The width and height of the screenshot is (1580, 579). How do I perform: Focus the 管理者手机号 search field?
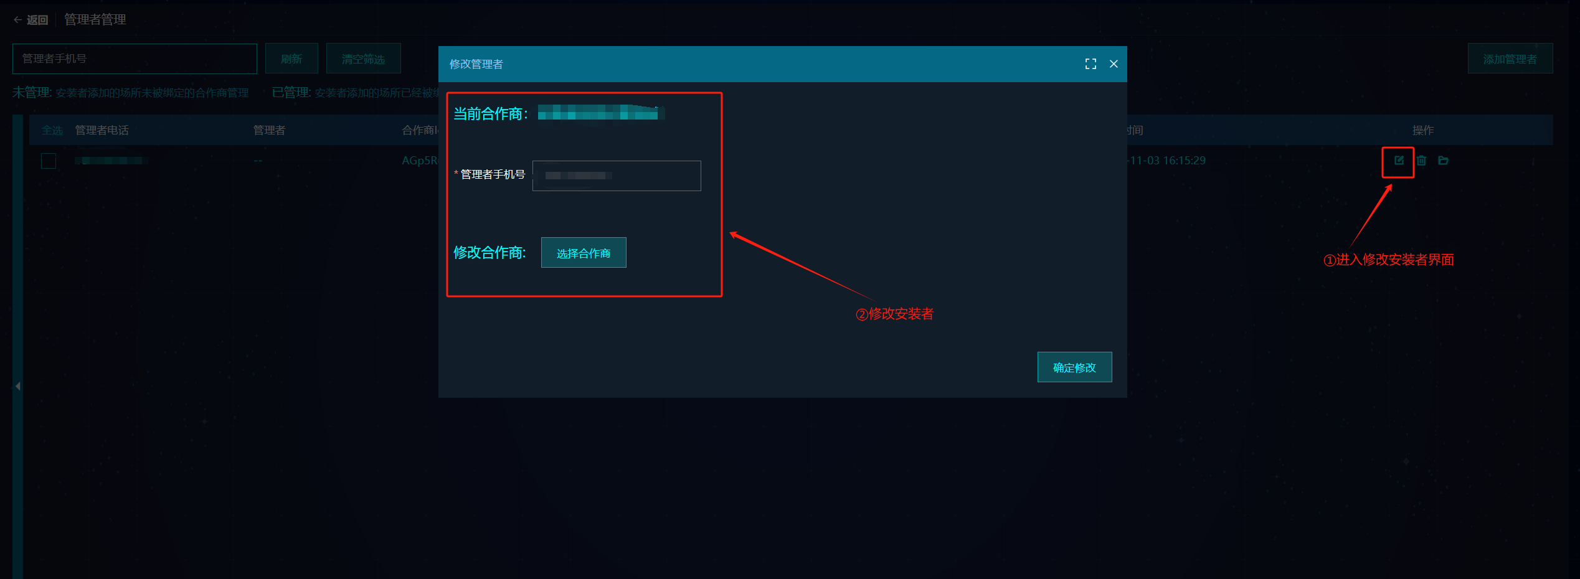coord(135,59)
